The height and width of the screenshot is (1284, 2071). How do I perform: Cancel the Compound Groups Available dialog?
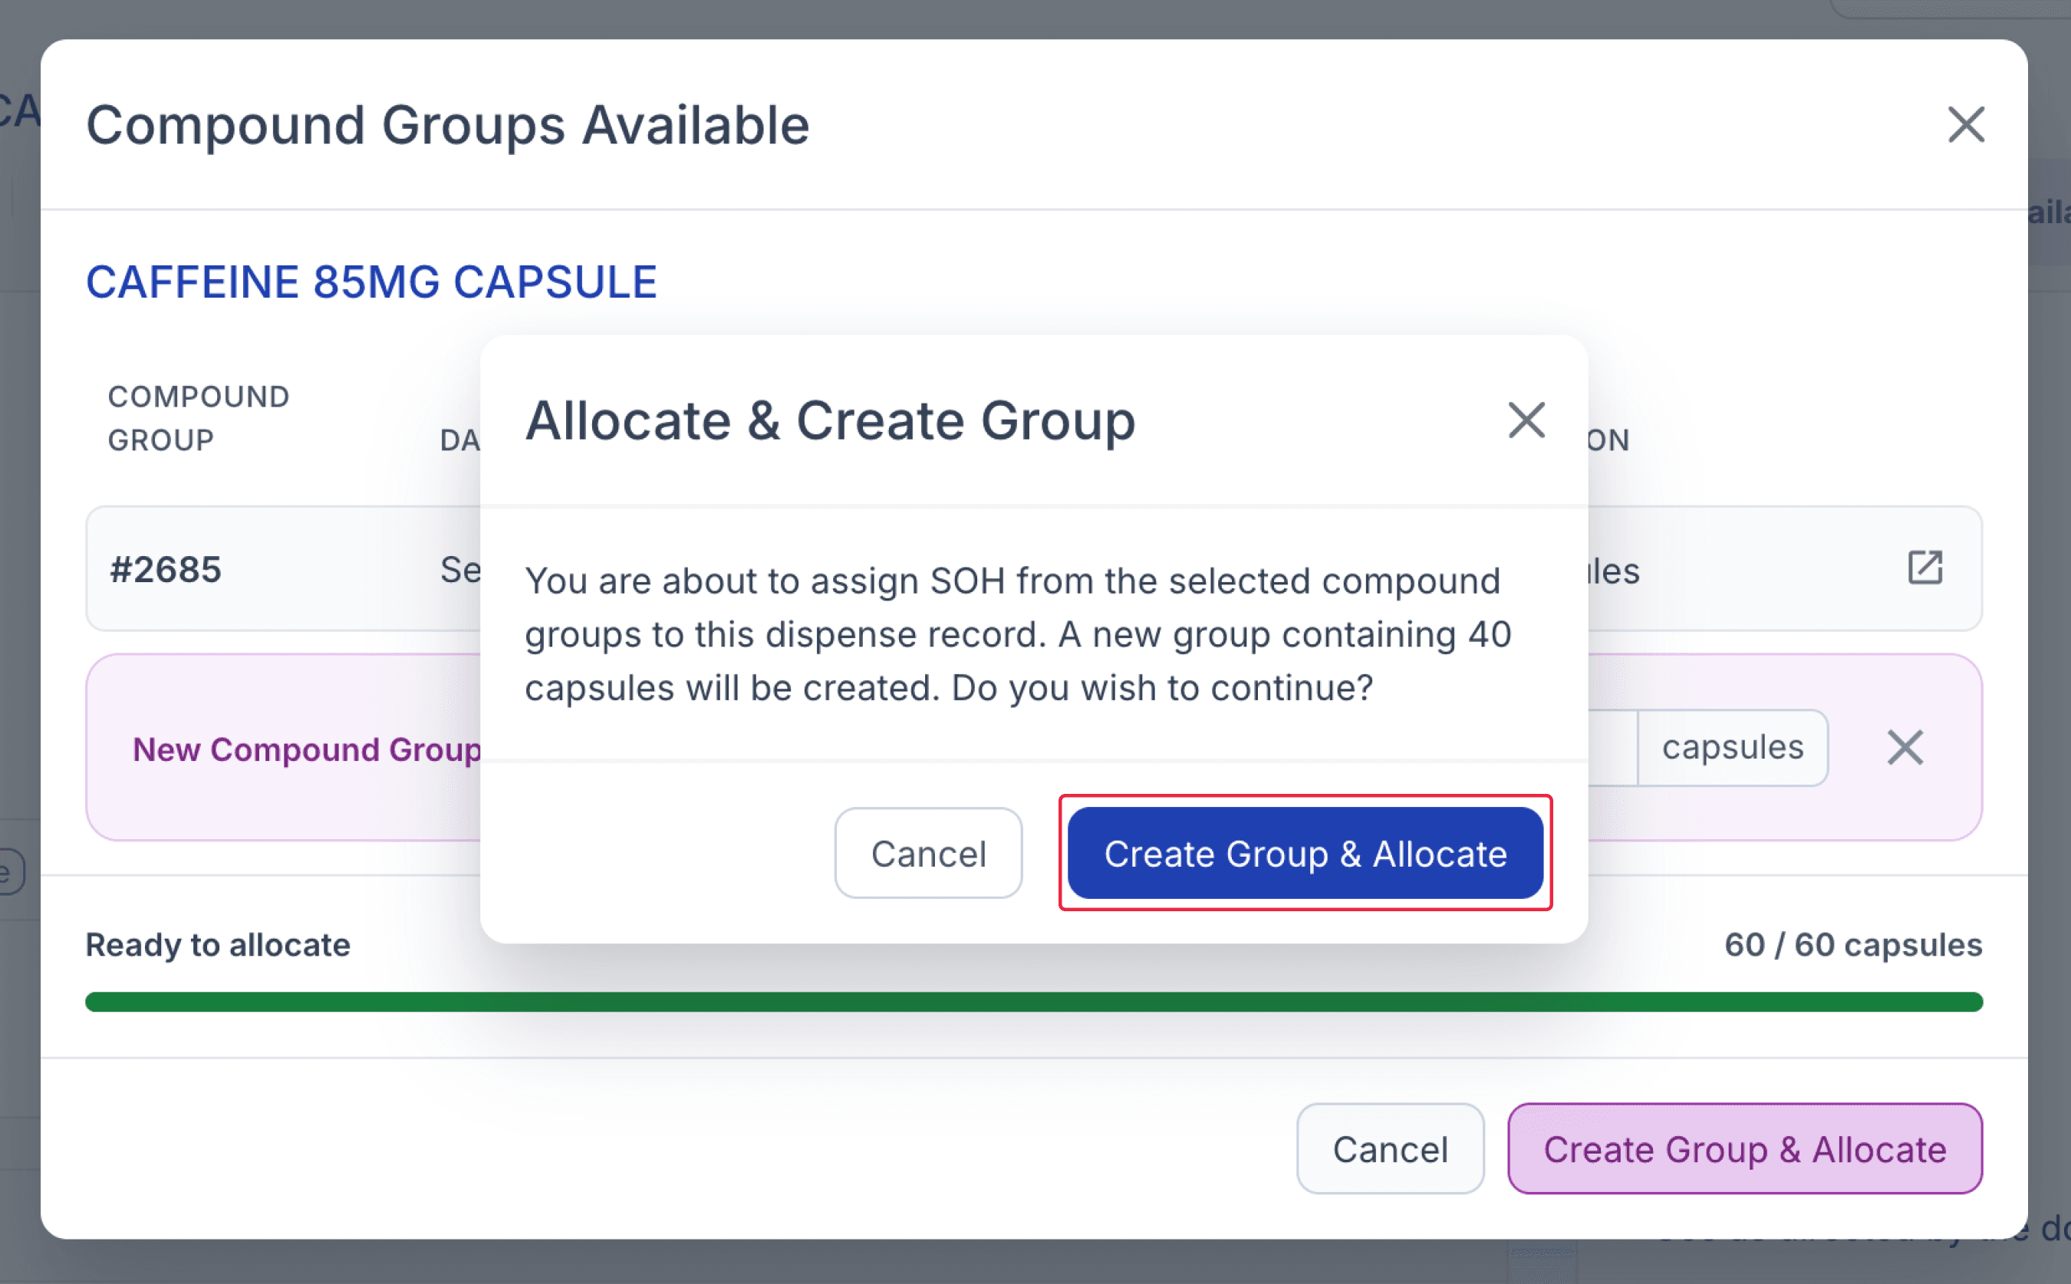(x=1390, y=1148)
